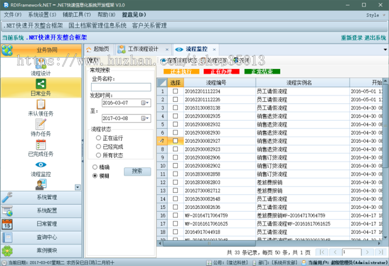Expand the 日常管理 navigation group
This screenshot has width=389, height=266.
coord(41,224)
